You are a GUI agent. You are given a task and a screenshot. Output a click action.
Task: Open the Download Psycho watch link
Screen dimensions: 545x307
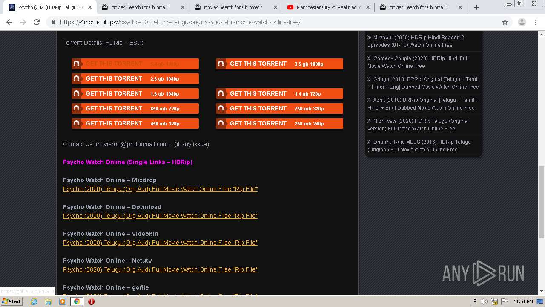pos(160,216)
